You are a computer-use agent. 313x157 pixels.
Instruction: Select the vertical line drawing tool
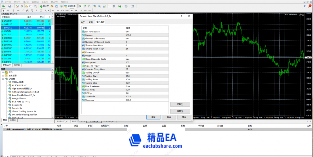pos(14,10)
